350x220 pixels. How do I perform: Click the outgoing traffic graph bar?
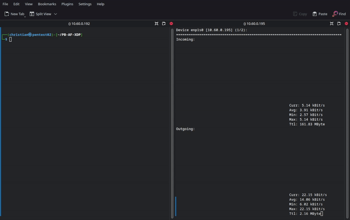coord(176,206)
